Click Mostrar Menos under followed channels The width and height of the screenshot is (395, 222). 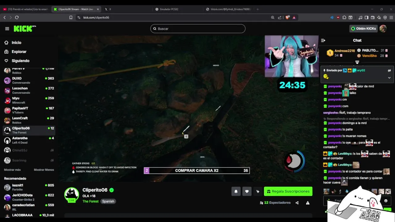44,170
